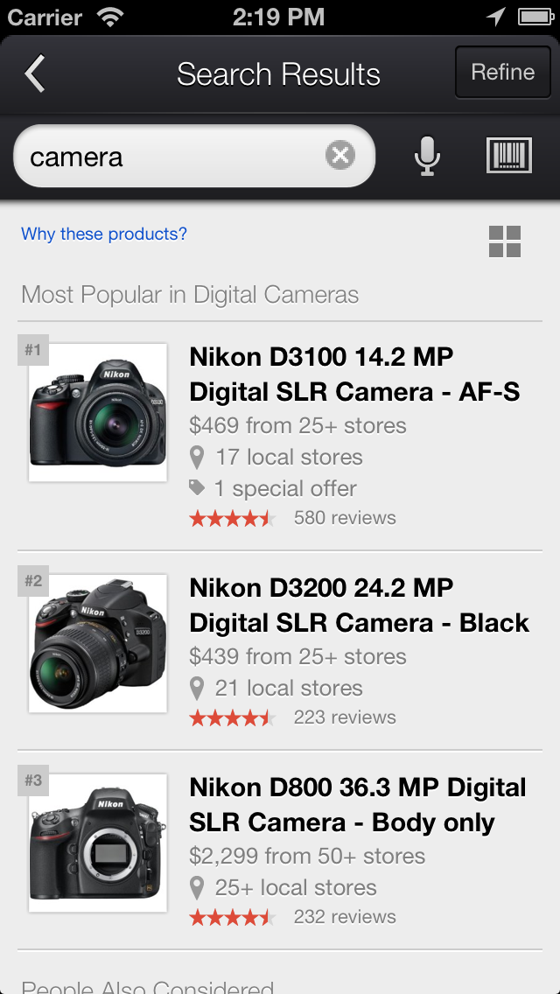Select the Nikon D3100 product thumbnail
Image resolution: width=560 pixels, height=994 pixels.
coord(97,411)
